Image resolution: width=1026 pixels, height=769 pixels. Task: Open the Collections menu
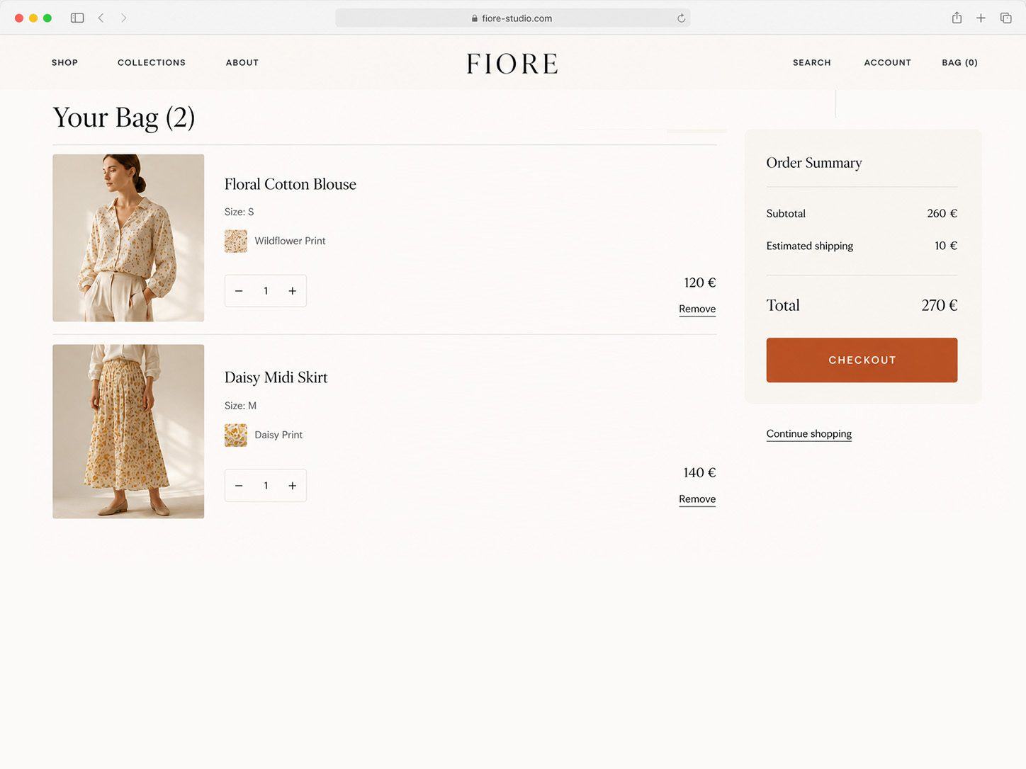[152, 62]
